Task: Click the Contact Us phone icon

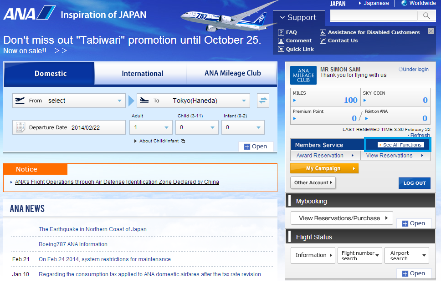Action: pyautogui.click(x=323, y=41)
